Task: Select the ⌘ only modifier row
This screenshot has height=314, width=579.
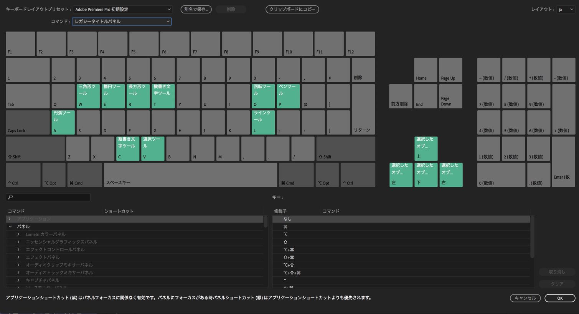Action: (401, 226)
